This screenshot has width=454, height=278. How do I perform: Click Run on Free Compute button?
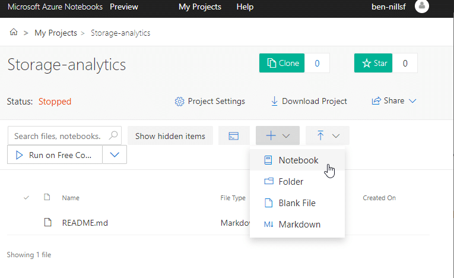(55, 154)
